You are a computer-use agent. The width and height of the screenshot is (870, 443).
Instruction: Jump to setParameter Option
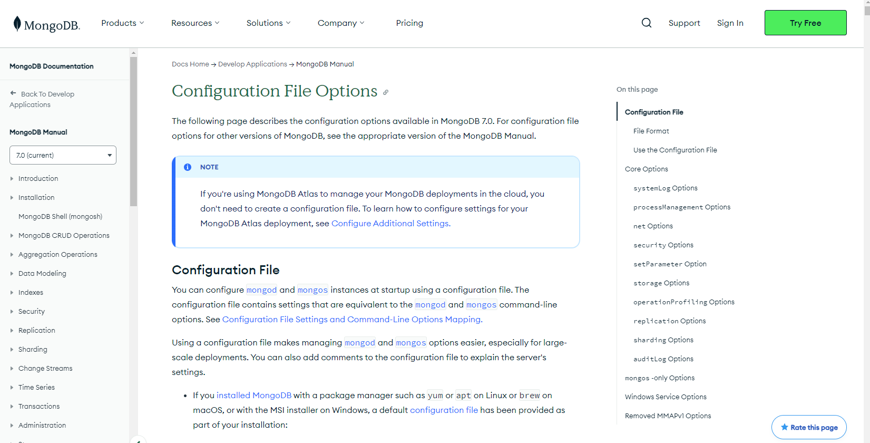[x=670, y=264]
